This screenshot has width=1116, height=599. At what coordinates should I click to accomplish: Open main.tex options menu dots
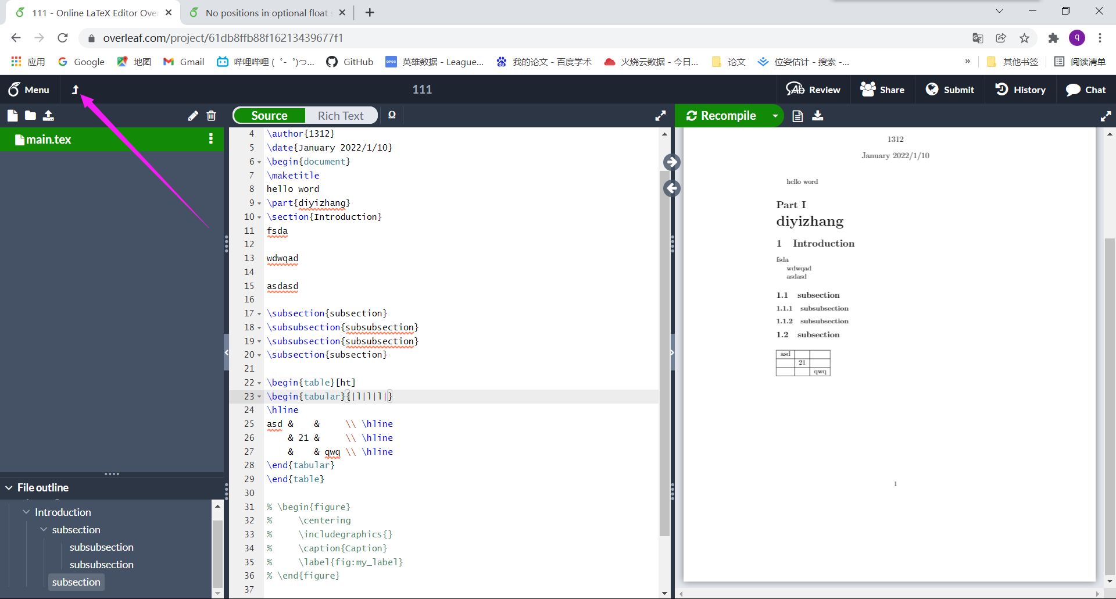pos(210,139)
